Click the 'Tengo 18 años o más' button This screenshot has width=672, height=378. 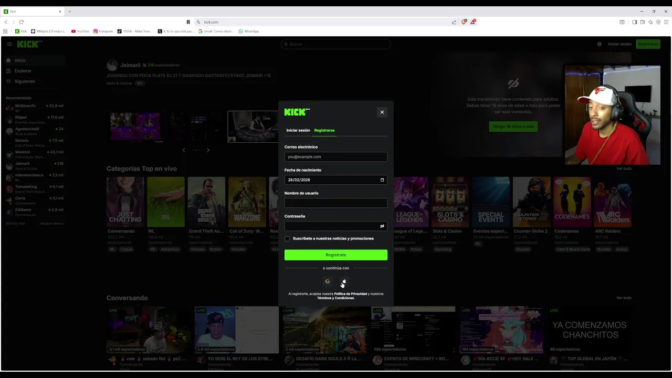click(x=513, y=127)
